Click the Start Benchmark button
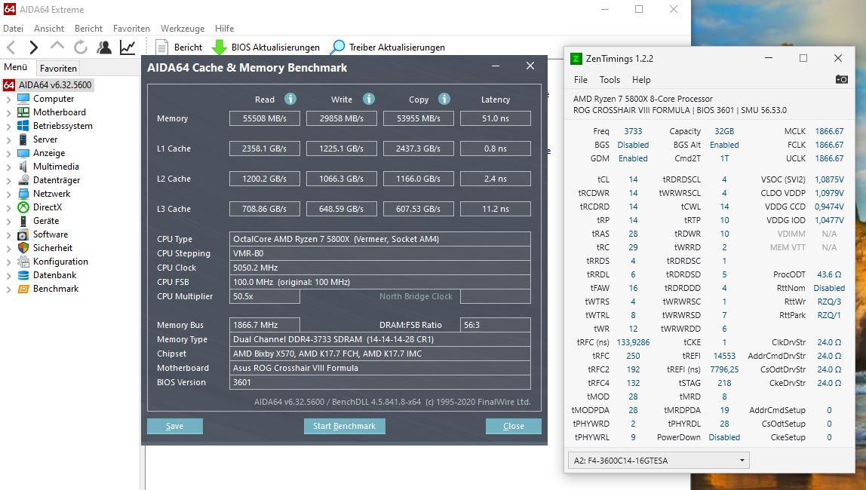Image resolution: width=866 pixels, height=490 pixels. 344,426
